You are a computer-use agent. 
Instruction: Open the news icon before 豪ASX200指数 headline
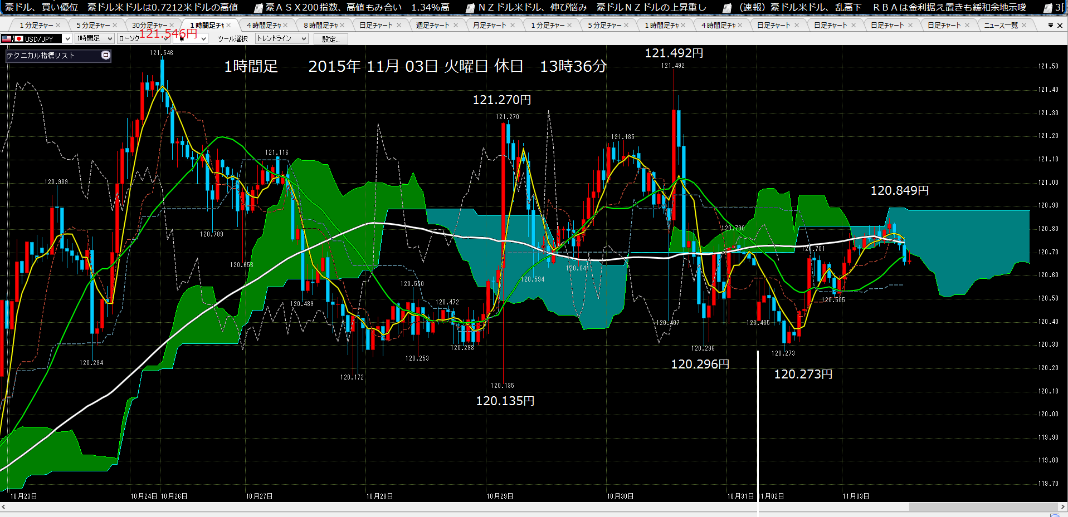(x=259, y=8)
